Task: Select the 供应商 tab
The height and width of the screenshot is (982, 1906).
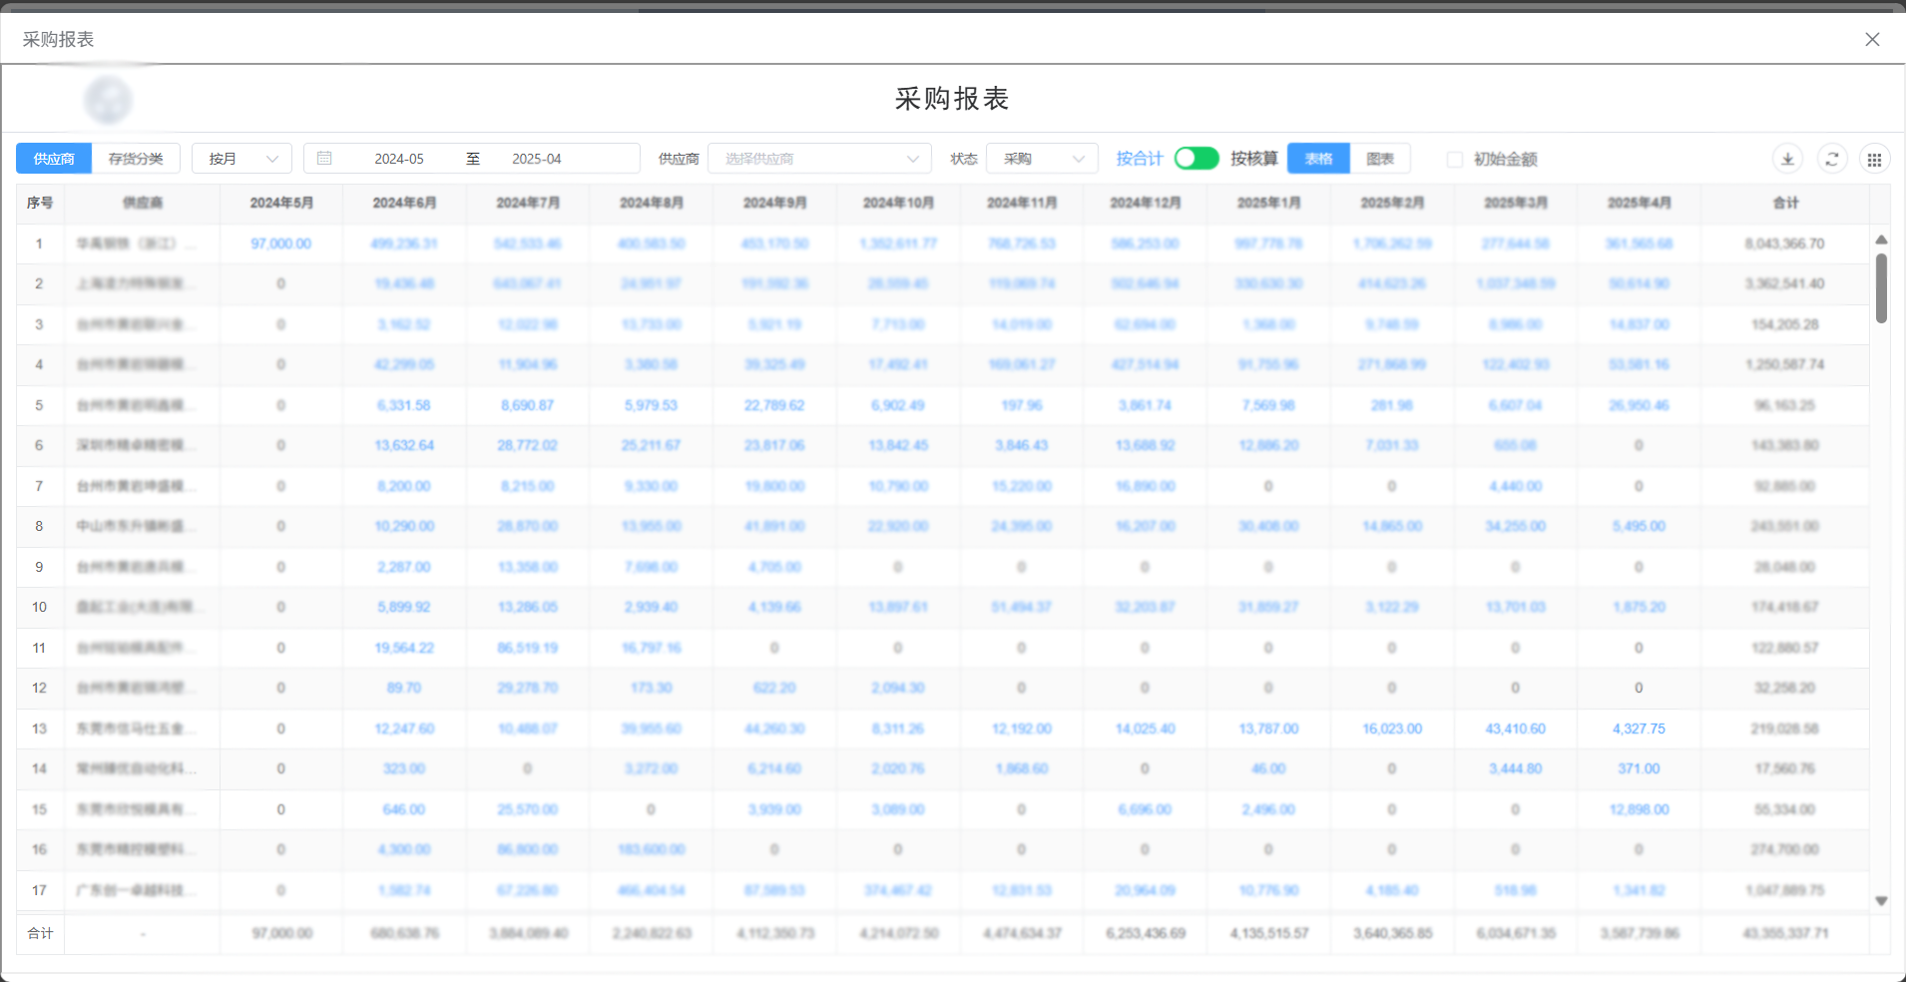Action: [x=53, y=158]
